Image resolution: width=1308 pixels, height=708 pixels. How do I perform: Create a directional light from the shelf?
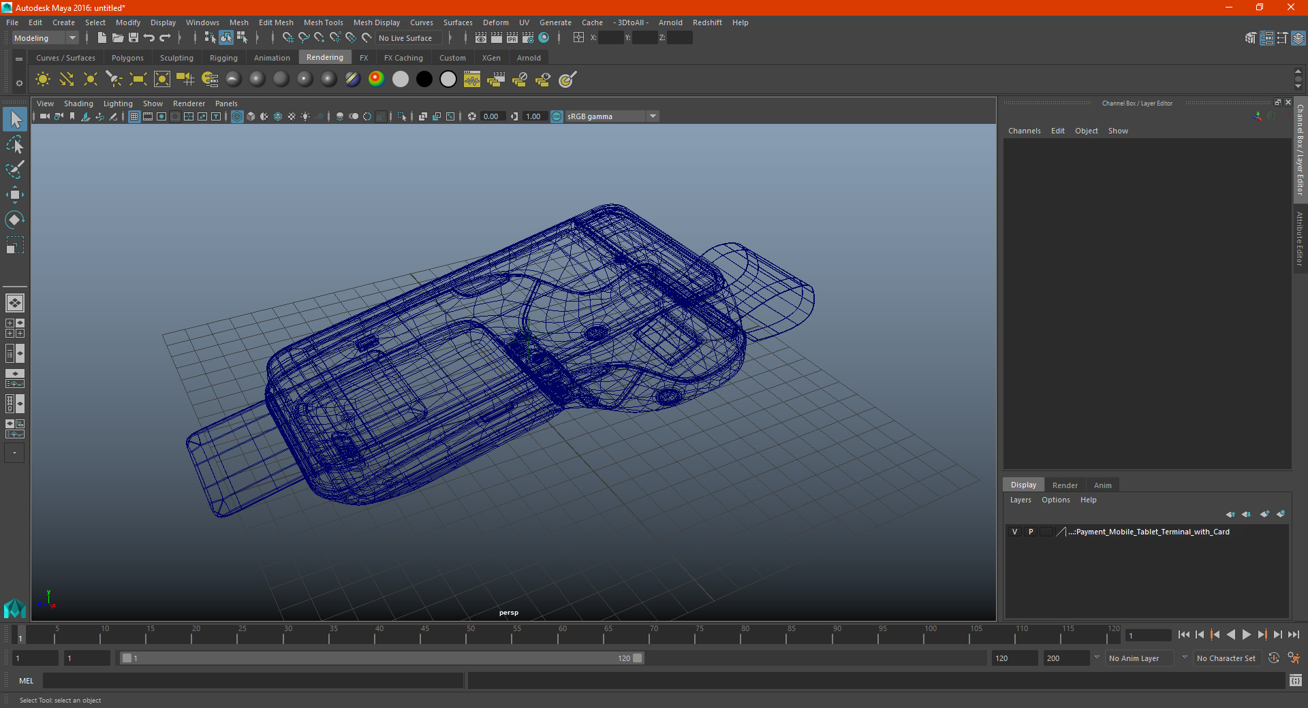click(67, 80)
